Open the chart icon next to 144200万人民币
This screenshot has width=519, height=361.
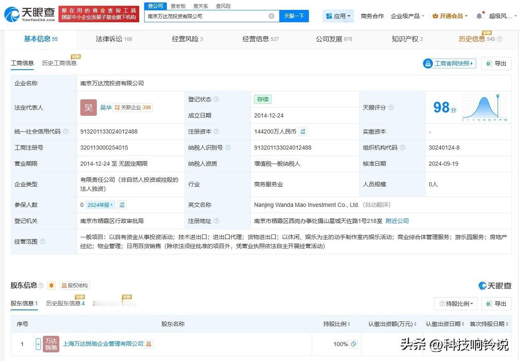[x=303, y=131]
